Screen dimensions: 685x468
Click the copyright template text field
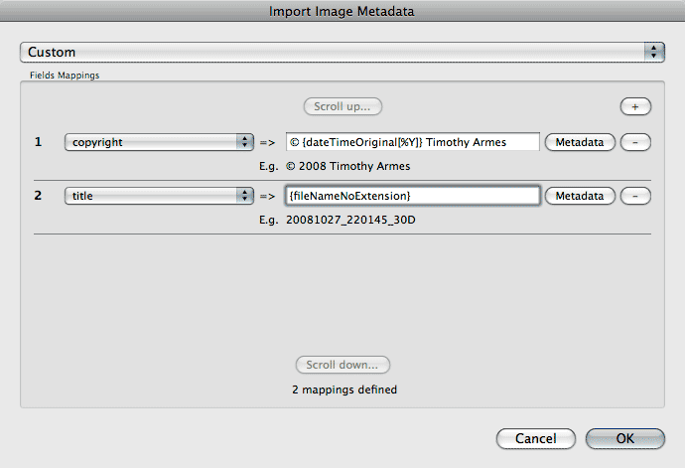click(412, 142)
